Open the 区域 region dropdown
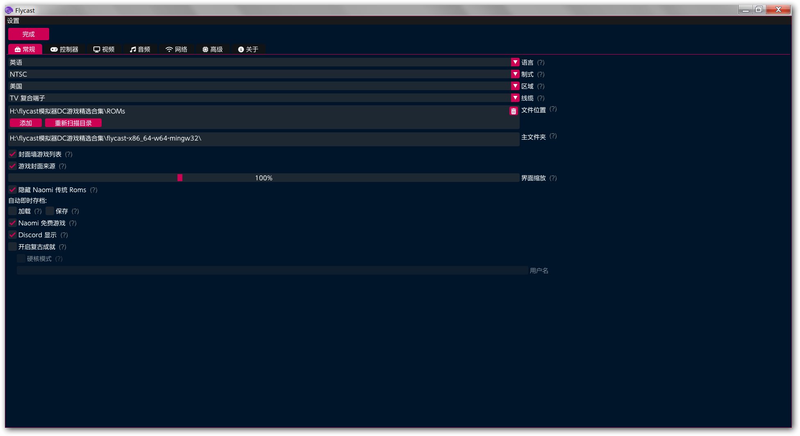800x436 pixels. (515, 86)
